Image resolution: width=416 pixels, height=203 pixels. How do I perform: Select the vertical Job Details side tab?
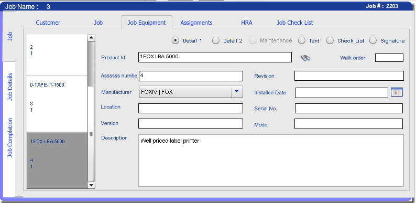pos(10,87)
